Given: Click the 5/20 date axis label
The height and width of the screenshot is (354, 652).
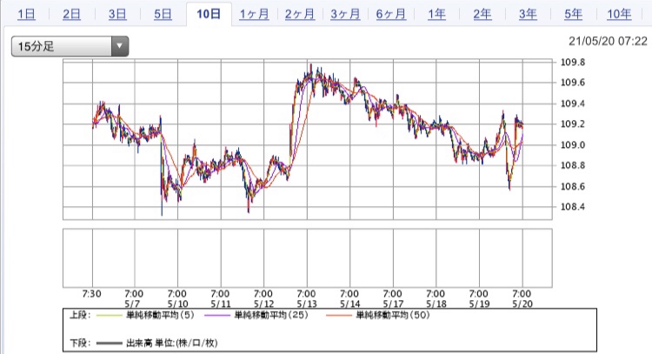Looking at the screenshot, I should click(522, 304).
